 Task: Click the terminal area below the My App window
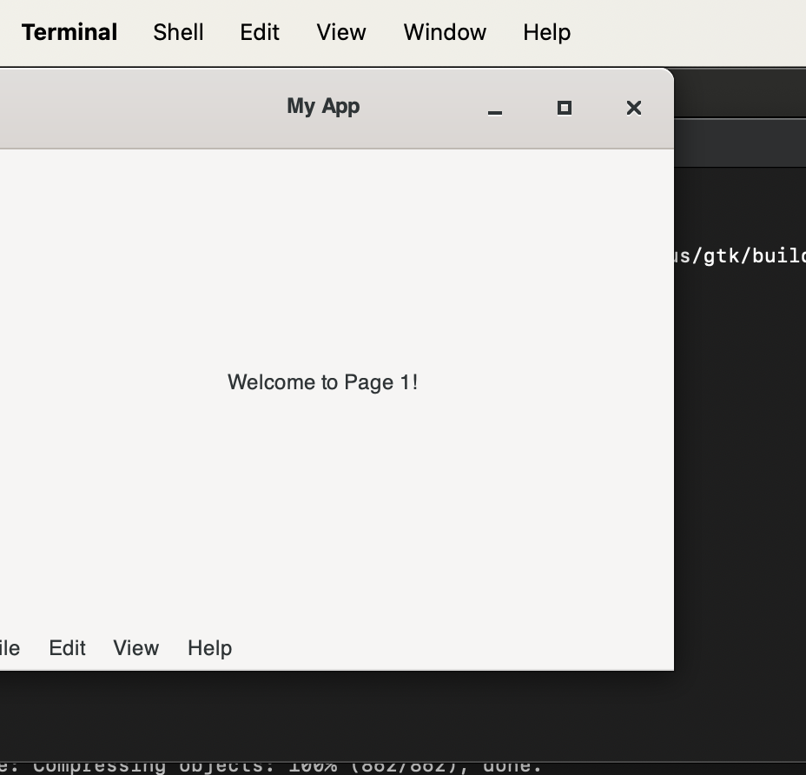pyautogui.click(x=347, y=712)
